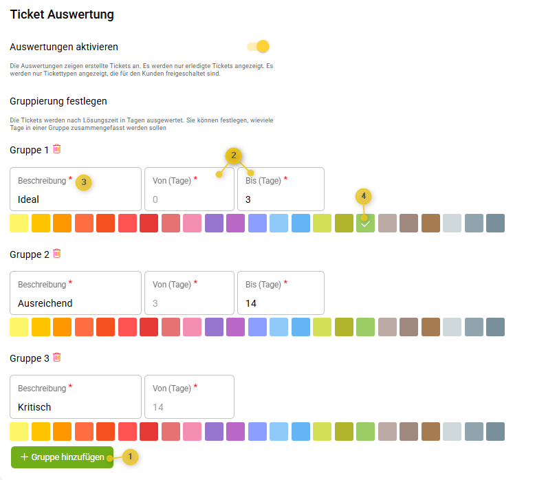Click the Beschreibung field containing Kritisch
Screen dimensions: 557x480
coord(76,406)
